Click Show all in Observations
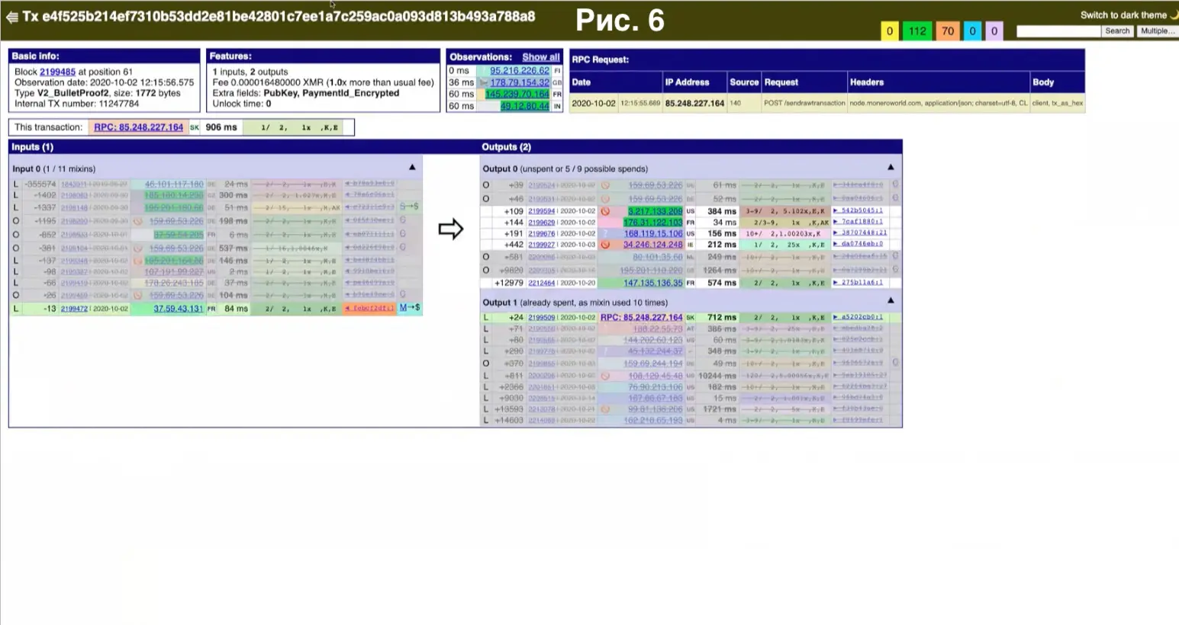This screenshot has height=625, width=1179. (x=540, y=57)
